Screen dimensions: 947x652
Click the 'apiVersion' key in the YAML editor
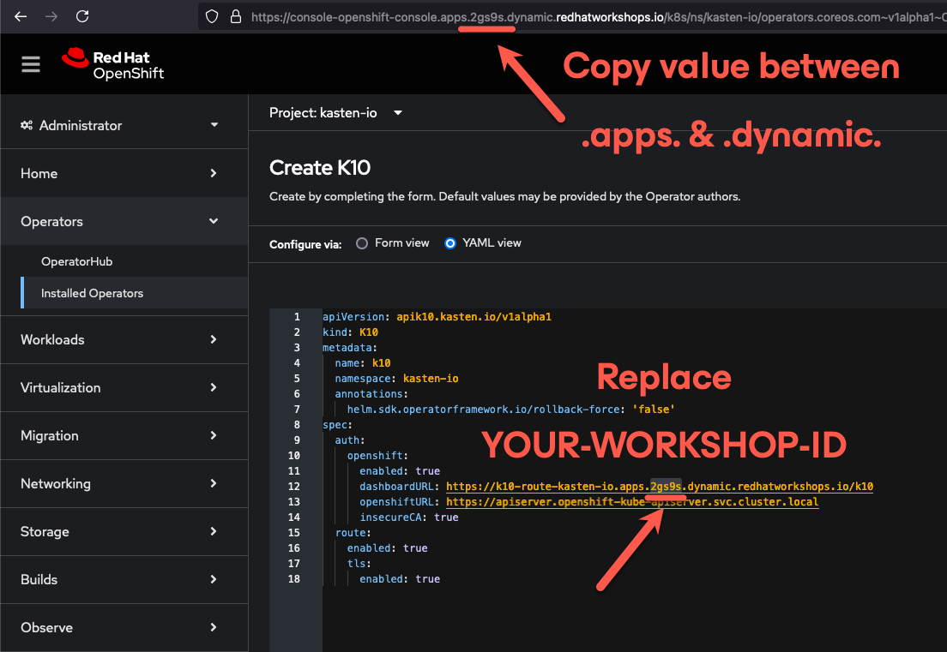pos(353,317)
